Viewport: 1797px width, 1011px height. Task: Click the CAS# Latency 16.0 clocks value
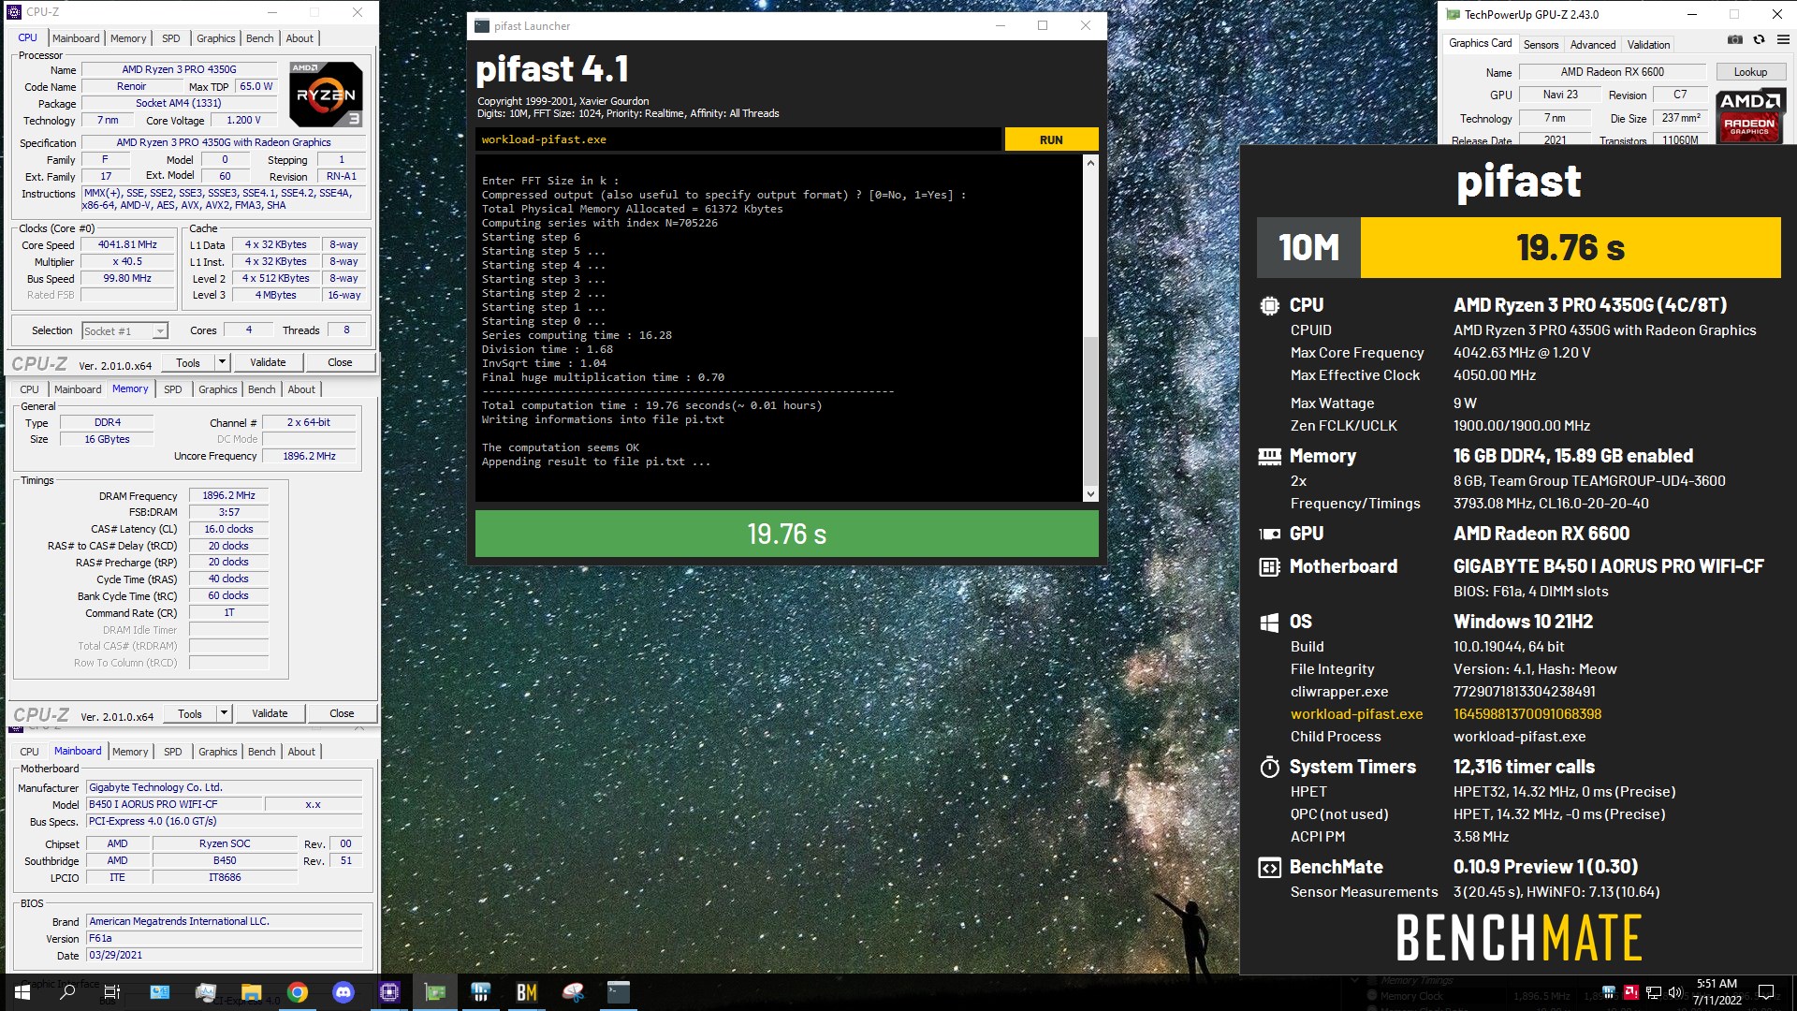tap(228, 530)
